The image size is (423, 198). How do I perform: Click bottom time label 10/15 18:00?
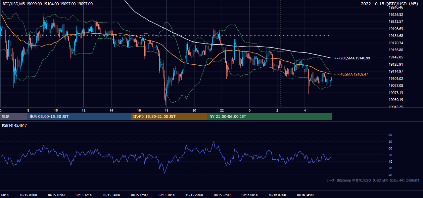[x=166, y=195]
